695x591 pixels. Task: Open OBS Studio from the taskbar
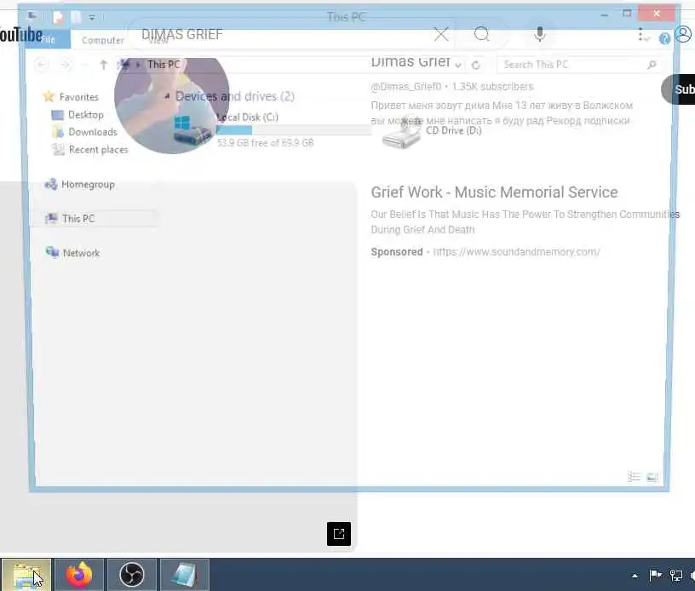click(x=132, y=575)
